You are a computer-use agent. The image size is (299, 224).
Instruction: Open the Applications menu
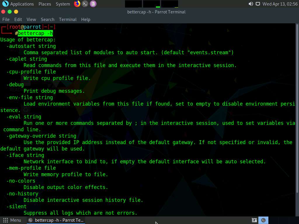[x=22, y=4]
